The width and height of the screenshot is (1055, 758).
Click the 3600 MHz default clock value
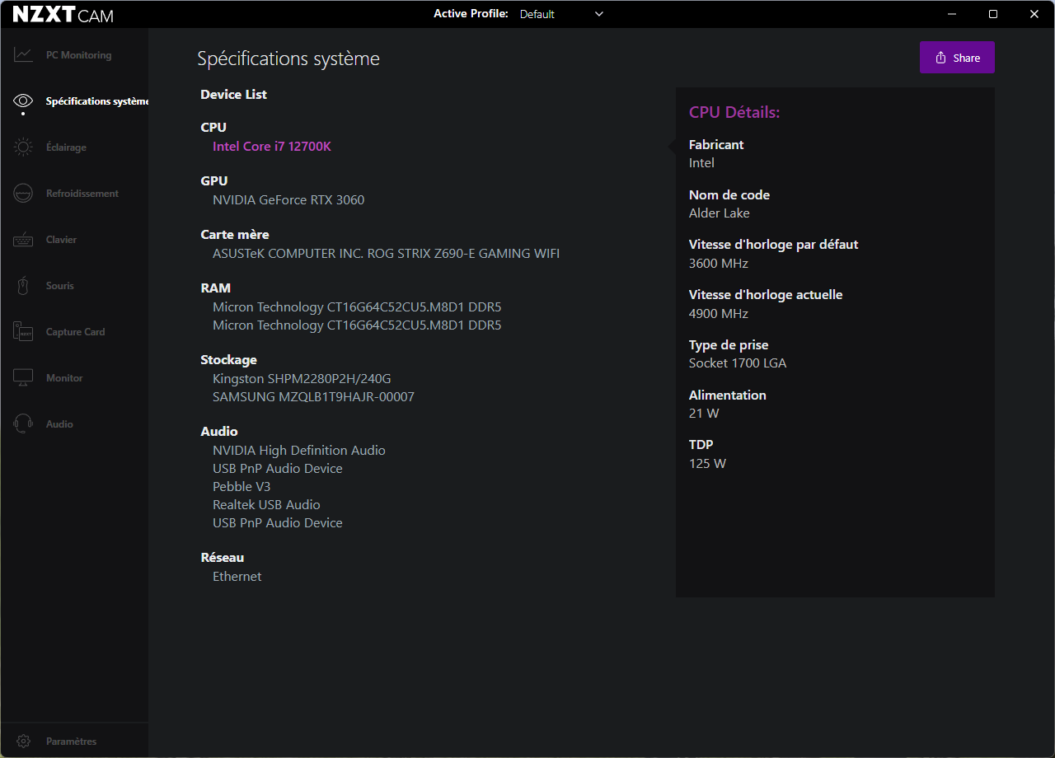coord(719,264)
